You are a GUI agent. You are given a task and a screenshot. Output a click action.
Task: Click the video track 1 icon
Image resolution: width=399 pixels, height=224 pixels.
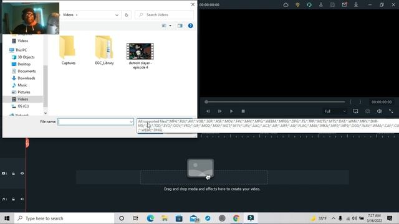(x=4, y=174)
